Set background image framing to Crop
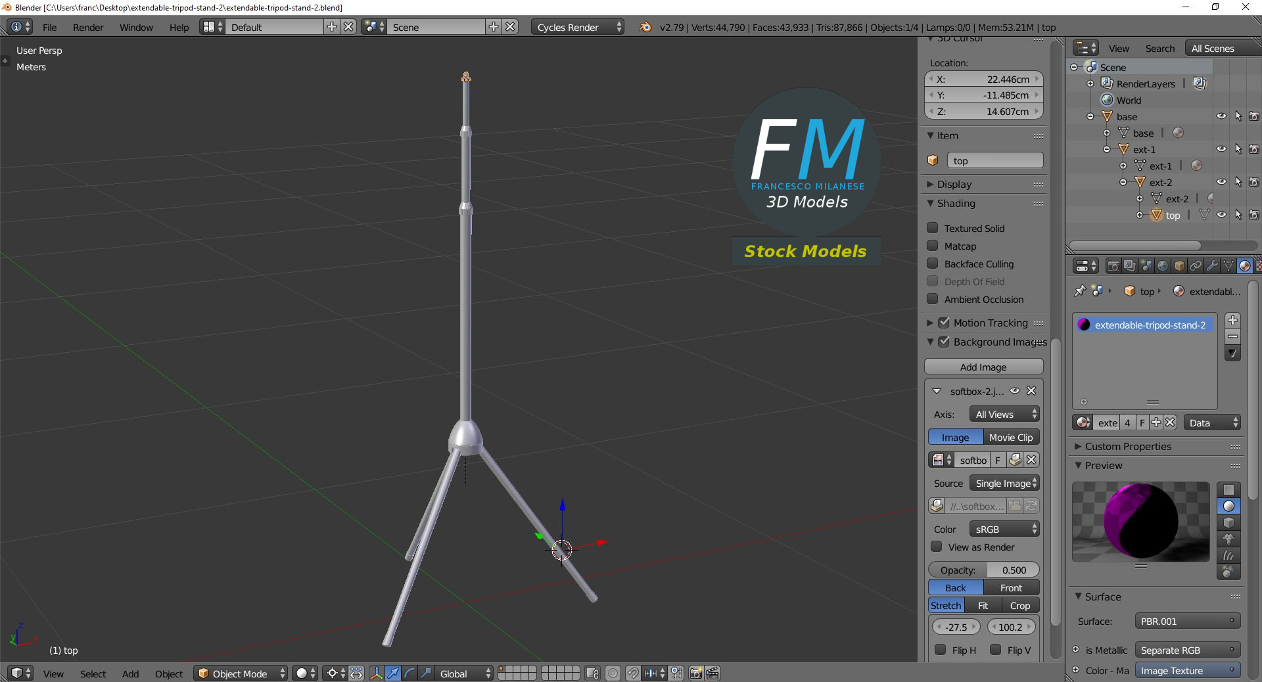The image size is (1262, 682). [1020, 605]
